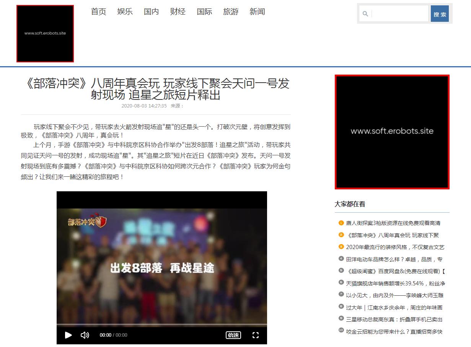Click the large sidebar banner image

pos(392,132)
